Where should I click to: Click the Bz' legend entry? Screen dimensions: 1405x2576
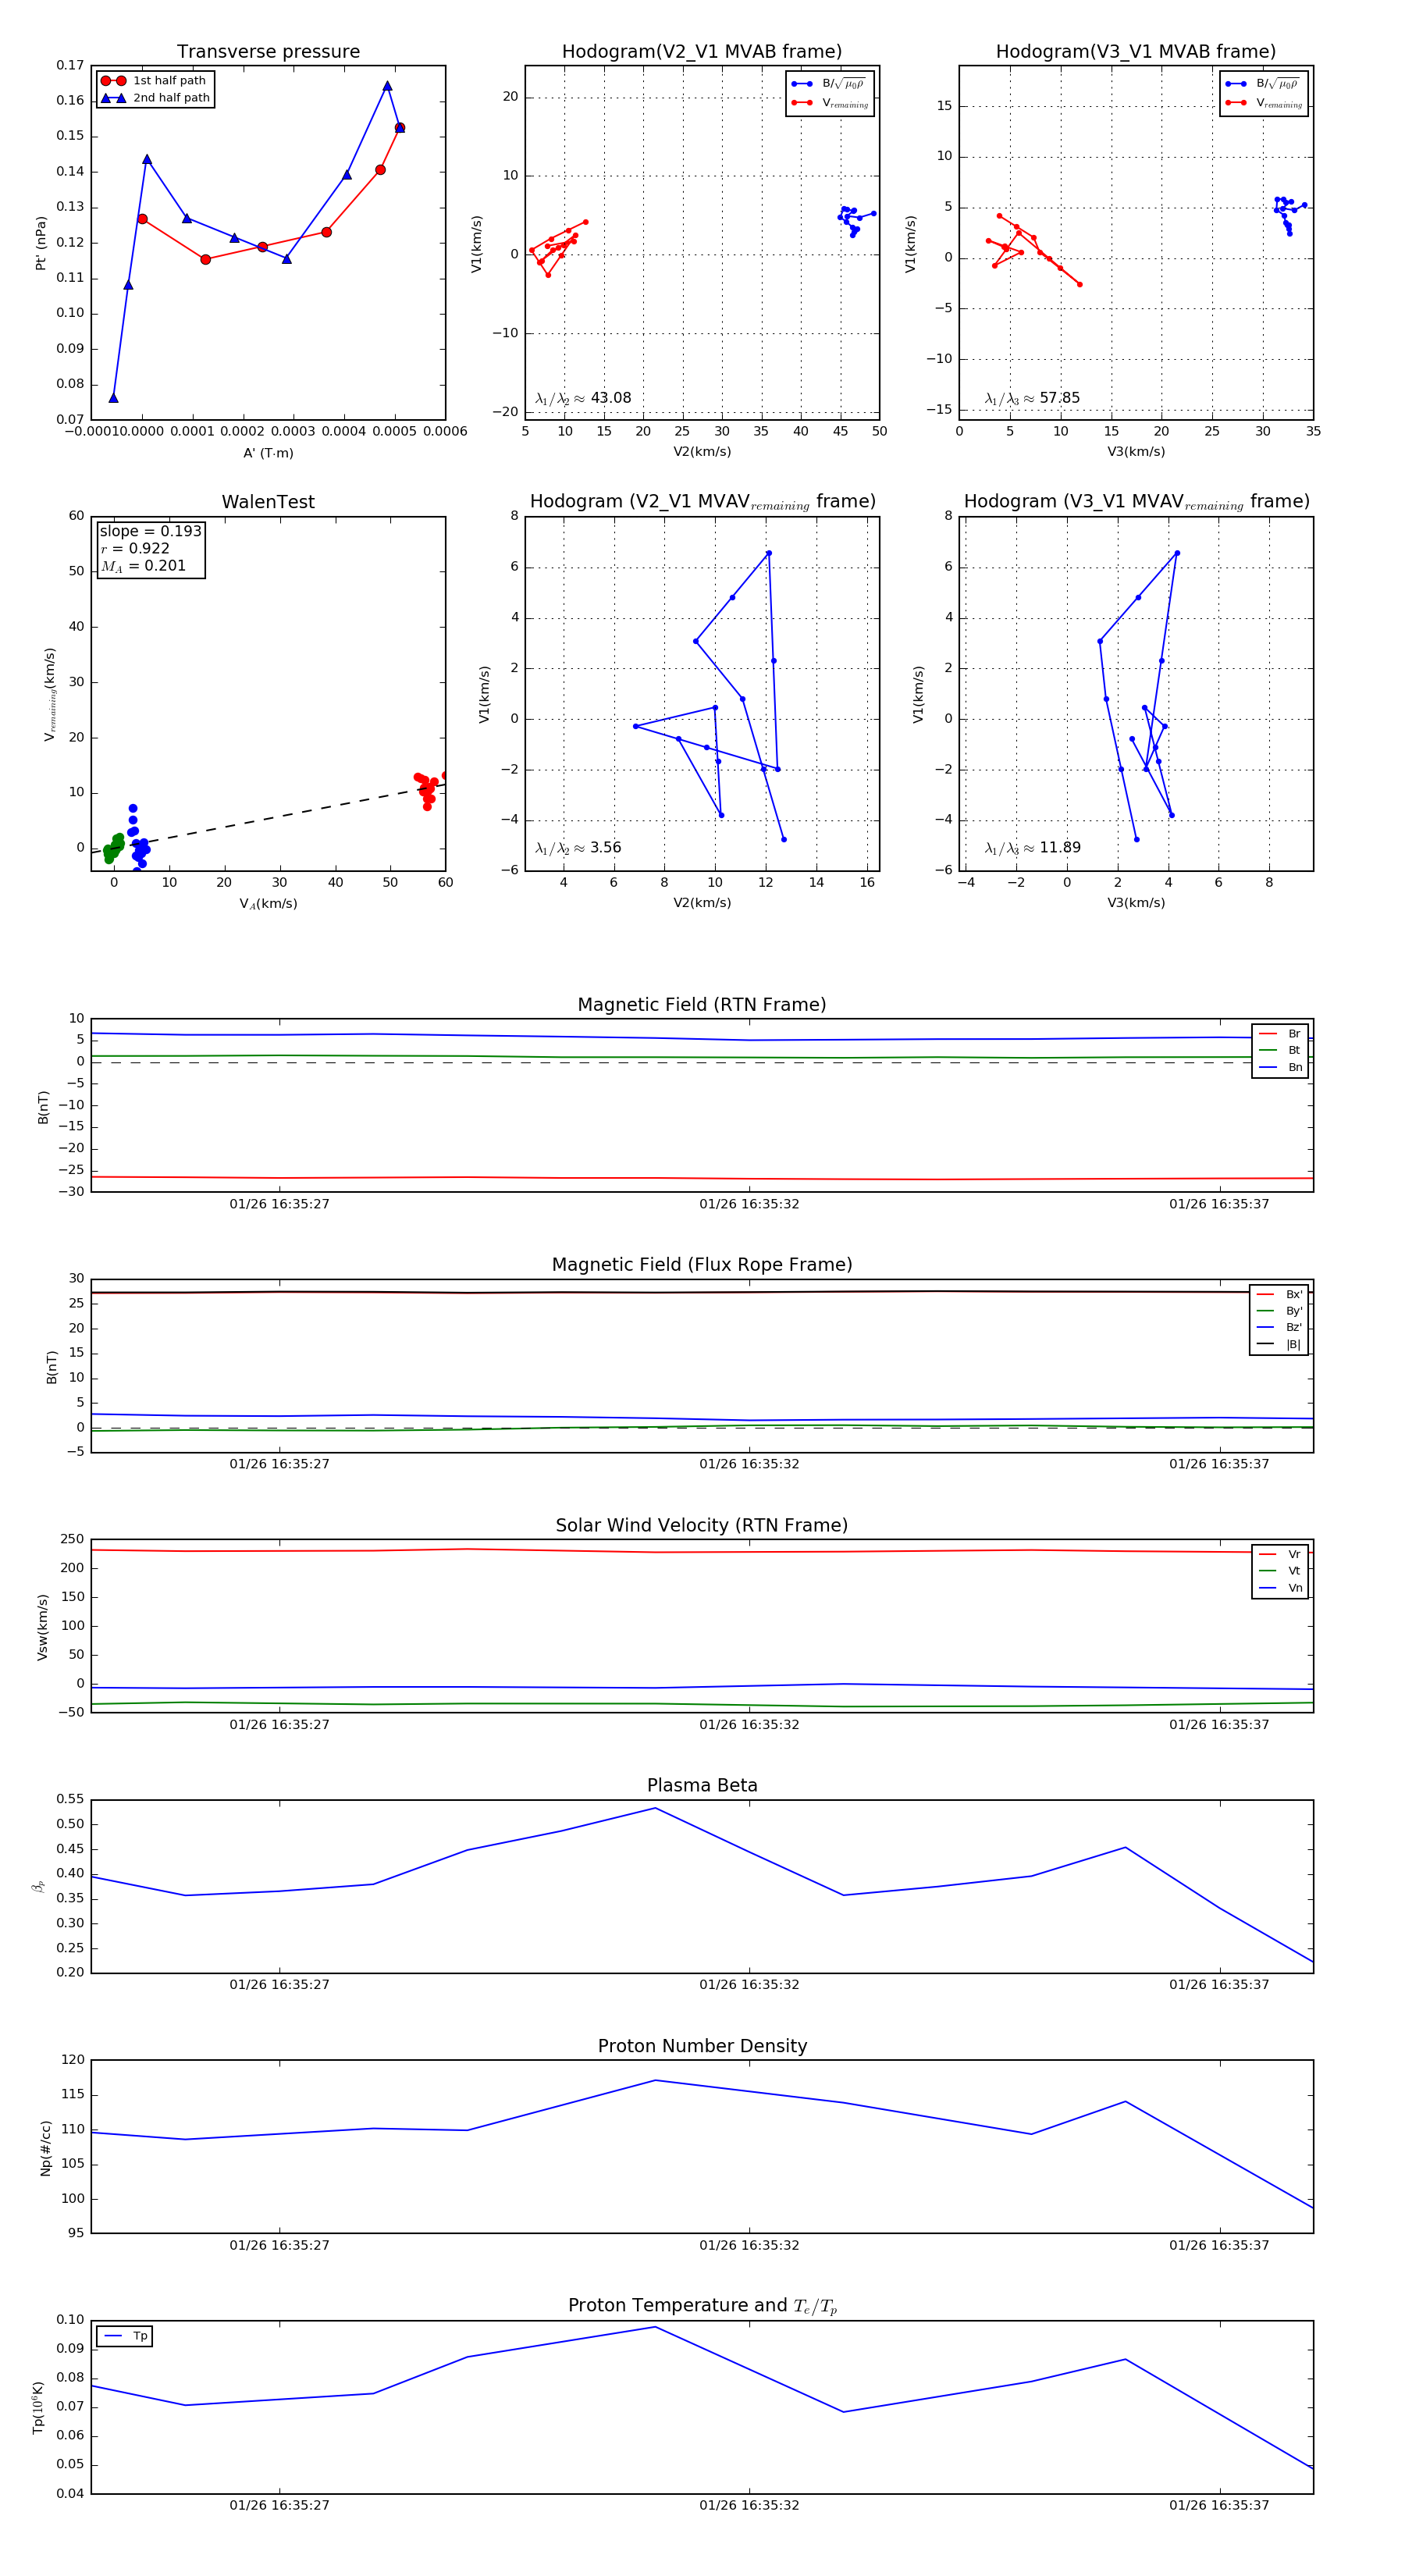pos(1279,1327)
